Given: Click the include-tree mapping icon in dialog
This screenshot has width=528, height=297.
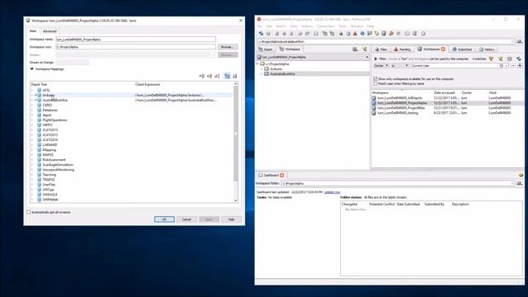Looking at the screenshot, I should click(201, 76).
